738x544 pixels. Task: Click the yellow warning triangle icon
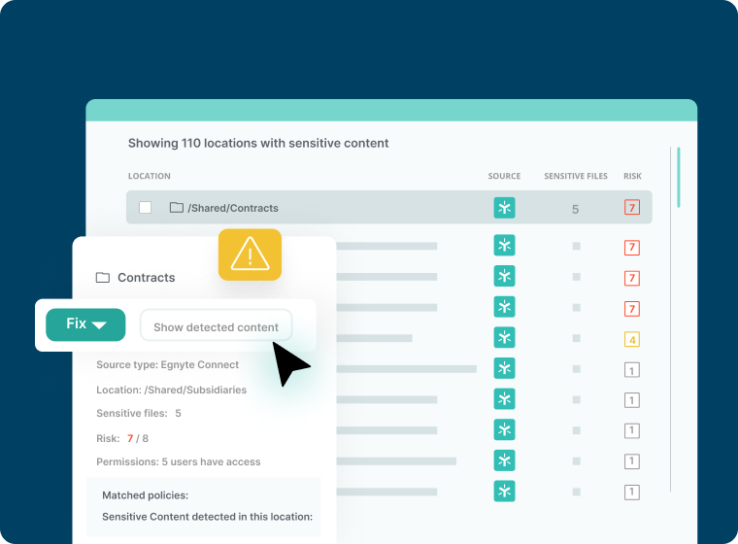coord(250,255)
